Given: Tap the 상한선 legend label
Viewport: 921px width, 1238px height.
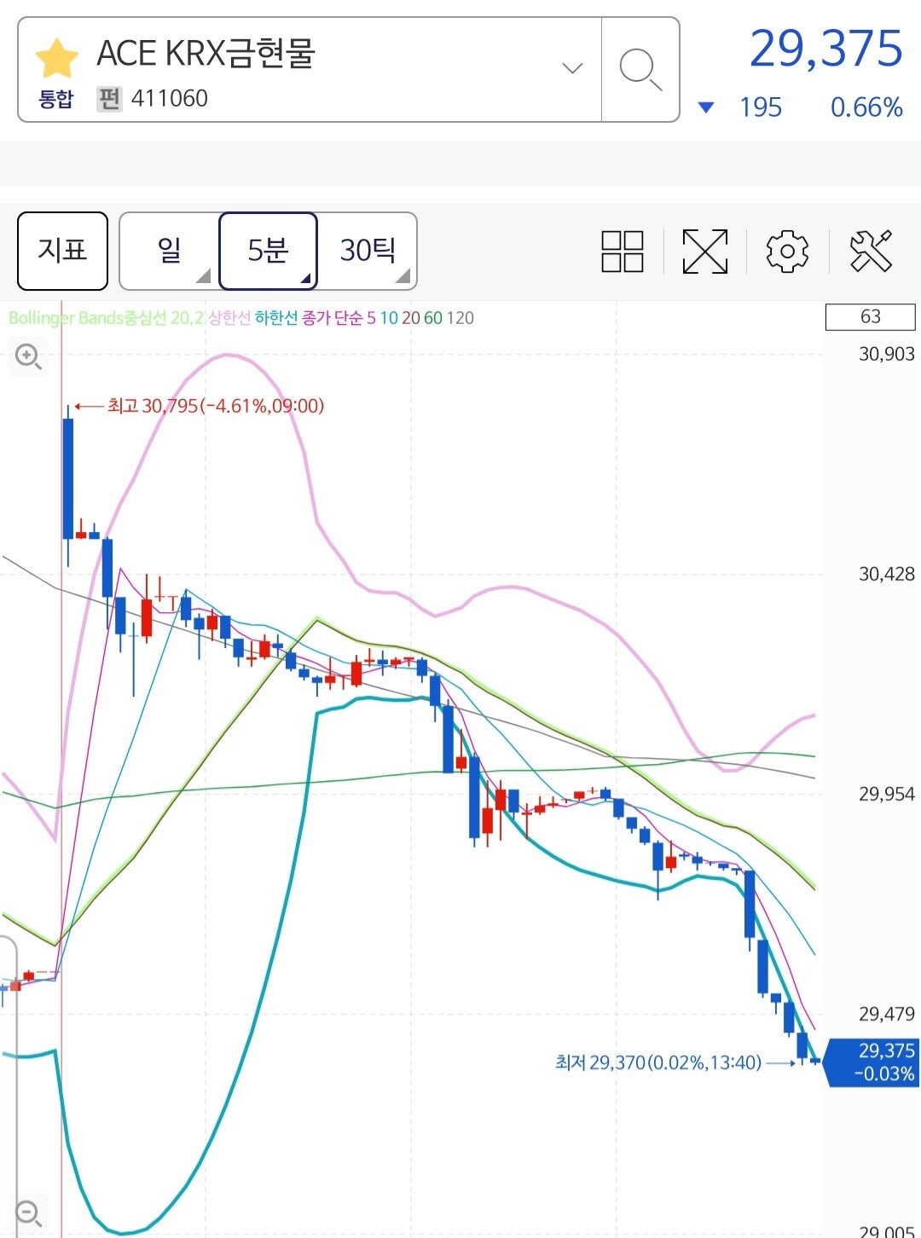Looking at the screenshot, I should click(x=229, y=318).
